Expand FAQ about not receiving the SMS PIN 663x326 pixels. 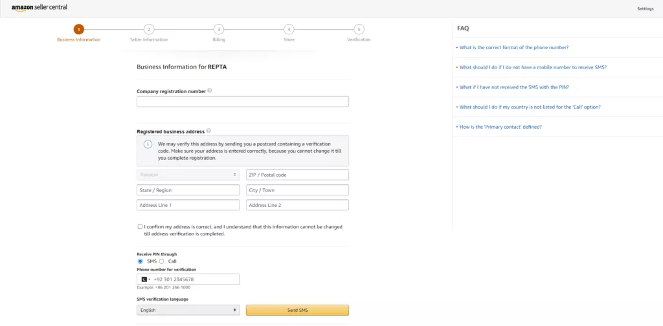point(513,87)
